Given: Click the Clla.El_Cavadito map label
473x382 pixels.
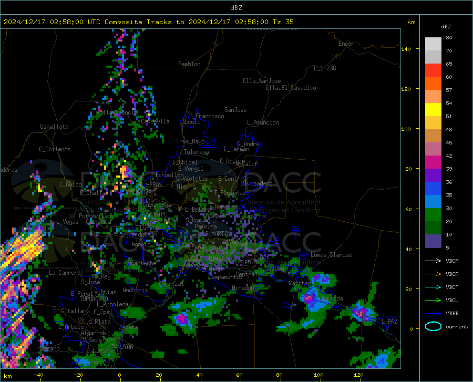Looking at the screenshot, I should [x=291, y=88].
